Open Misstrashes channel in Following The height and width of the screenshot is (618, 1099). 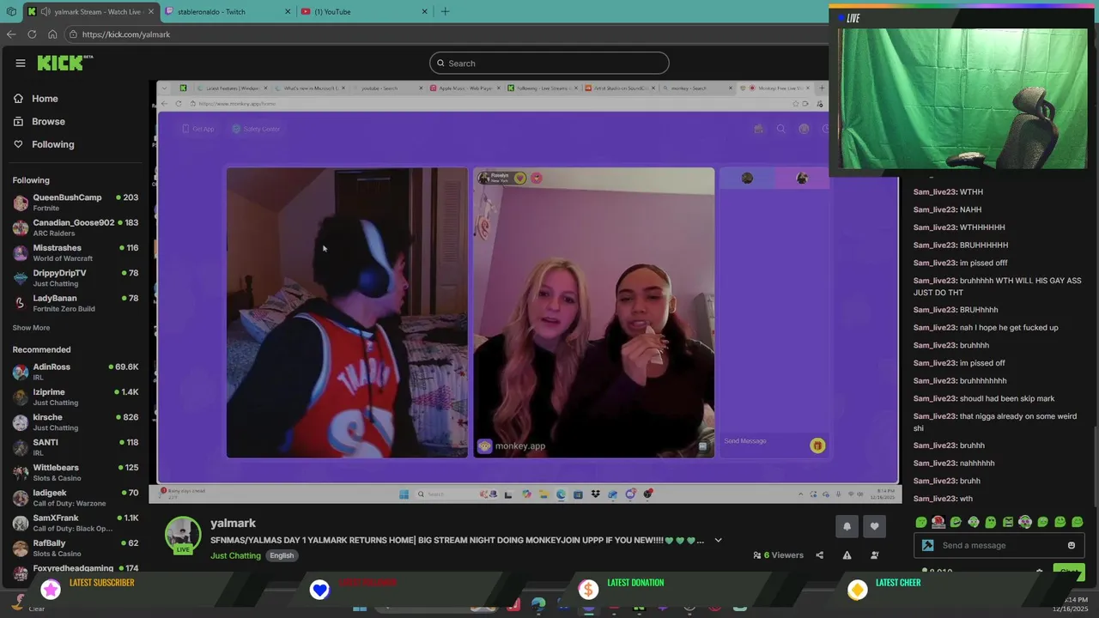click(76, 253)
